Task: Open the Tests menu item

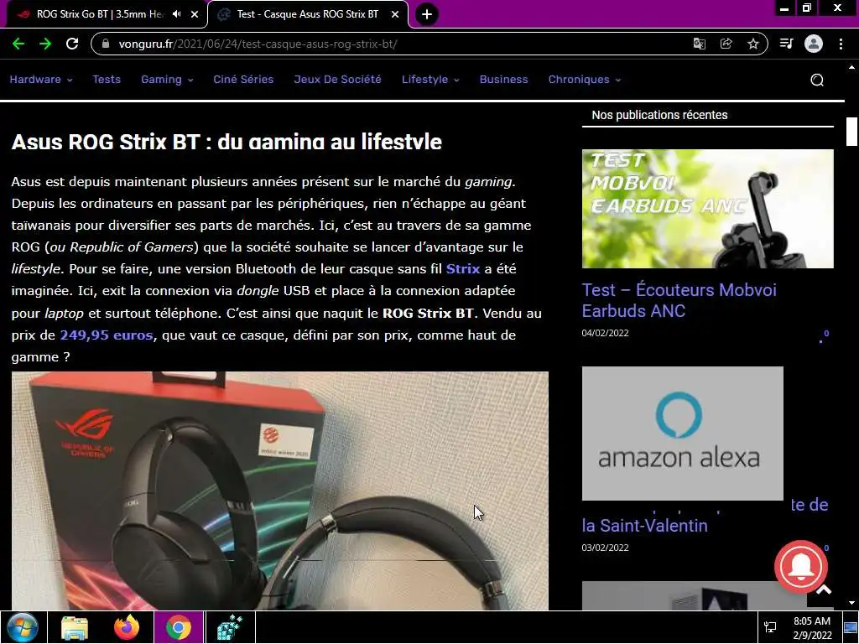Action: coord(107,80)
